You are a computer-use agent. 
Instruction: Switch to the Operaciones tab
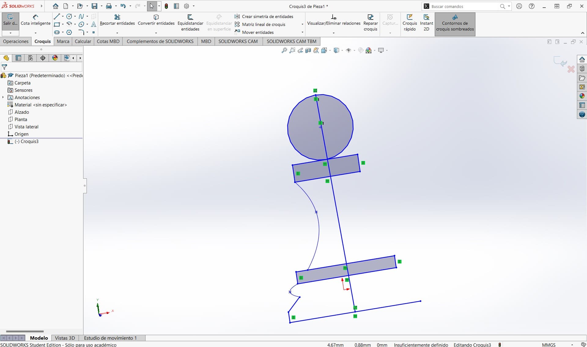[16, 41]
